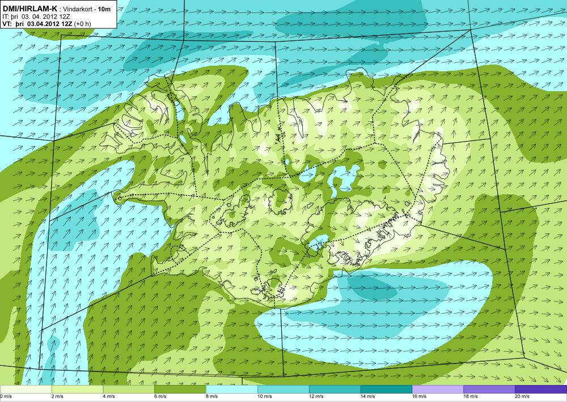Click the legend swatch between 12 m/s and 14 m/s
This screenshot has height=402, width=567.
pos(335,390)
